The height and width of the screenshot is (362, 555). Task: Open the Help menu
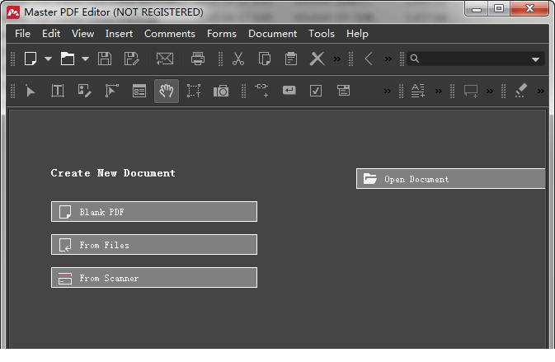(357, 34)
